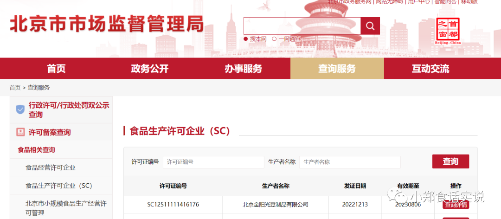Focus the 许可证编号 input field
Viewport: 501px width, 219px height.
[213, 162]
